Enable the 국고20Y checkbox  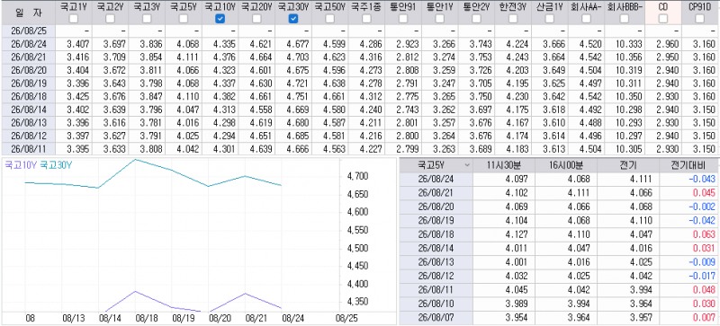click(256, 19)
